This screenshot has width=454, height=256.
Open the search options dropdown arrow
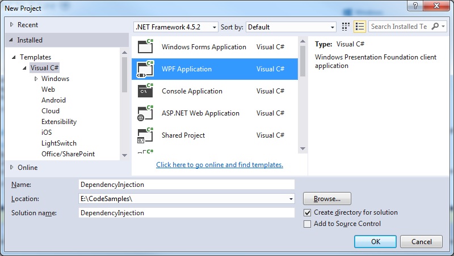443,26
